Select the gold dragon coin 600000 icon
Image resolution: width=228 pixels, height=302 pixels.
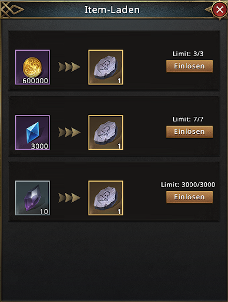pos(32,67)
